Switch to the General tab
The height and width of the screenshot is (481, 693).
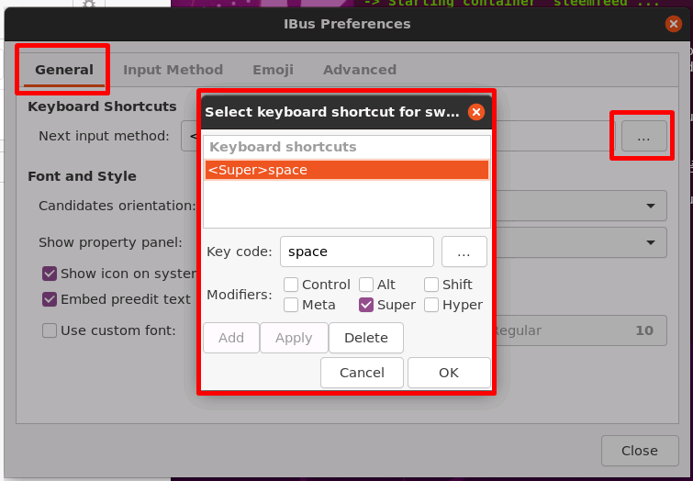tap(64, 70)
